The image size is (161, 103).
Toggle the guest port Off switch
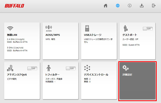click(x=148, y=29)
